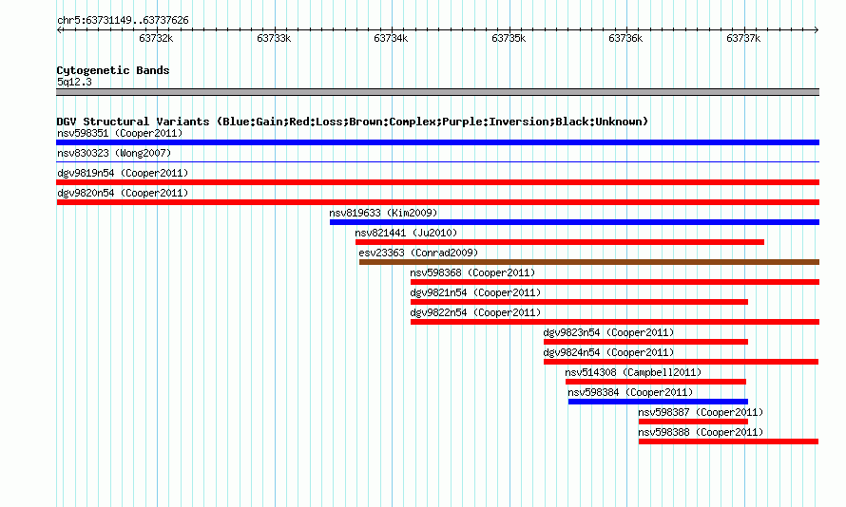Select the gray 5q12.3 cytogenetic band bar
The image size is (846, 507).
pyautogui.click(x=437, y=92)
